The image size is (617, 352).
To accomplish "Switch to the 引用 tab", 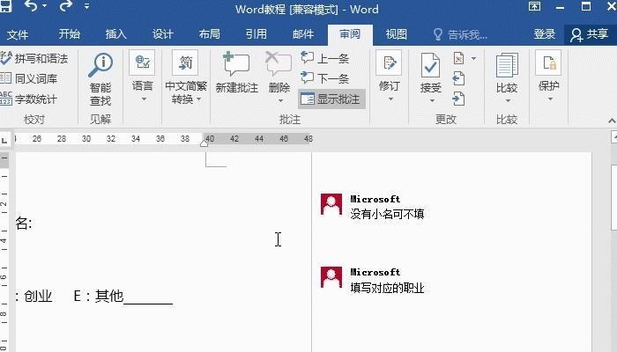I will point(256,34).
